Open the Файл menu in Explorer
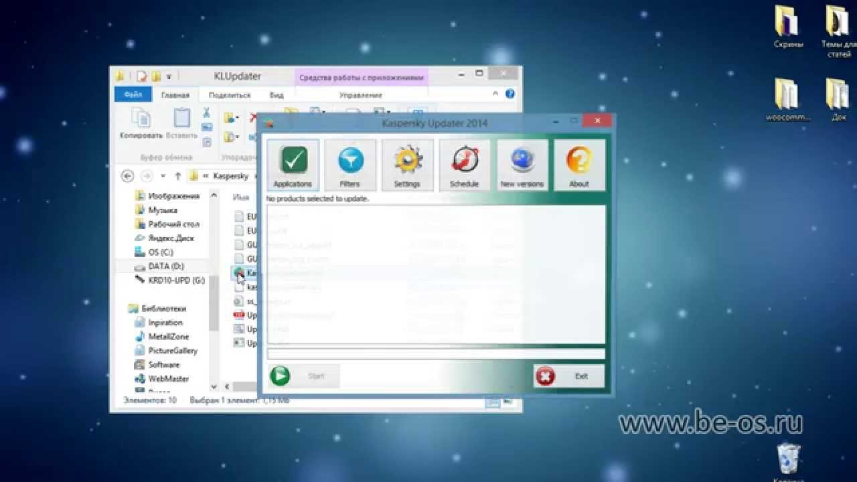The image size is (857, 482). [133, 94]
